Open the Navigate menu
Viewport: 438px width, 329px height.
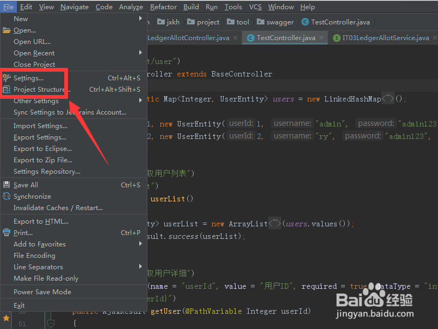pos(75,7)
